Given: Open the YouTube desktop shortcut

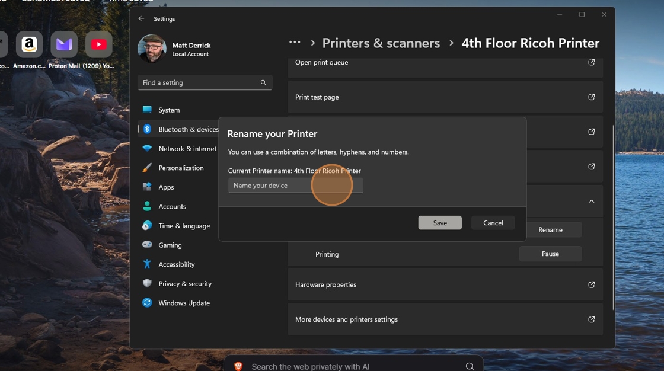Looking at the screenshot, I should coord(98,44).
